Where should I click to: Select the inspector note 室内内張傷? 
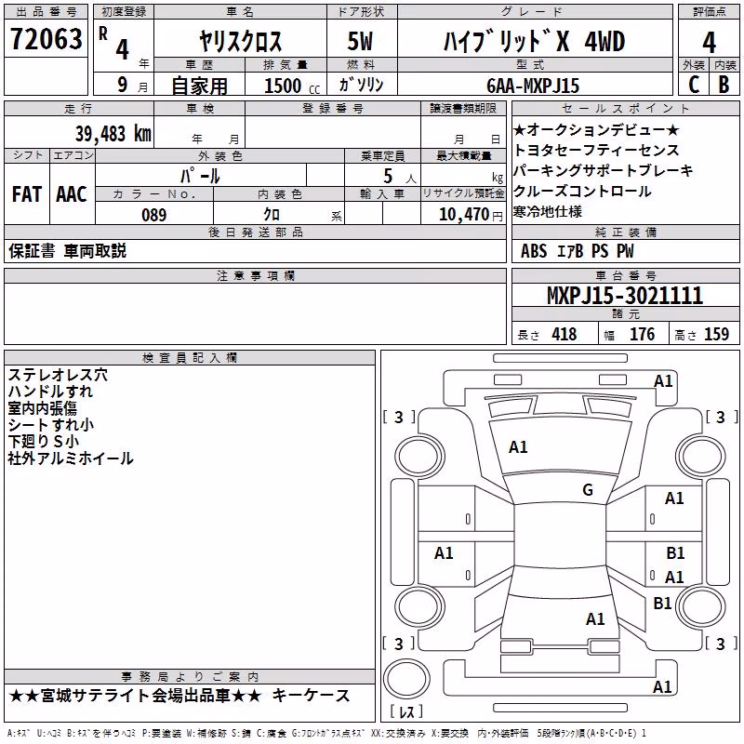[42, 408]
